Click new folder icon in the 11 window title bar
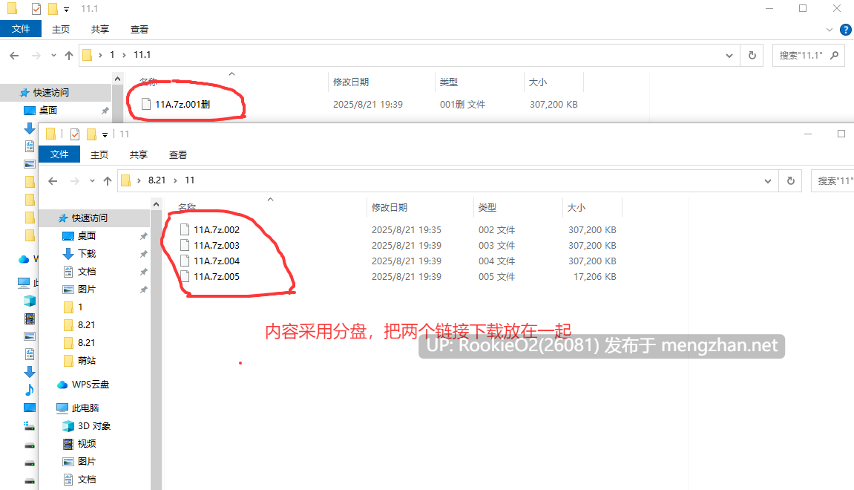The width and height of the screenshot is (854, 490). click(91, 134)
